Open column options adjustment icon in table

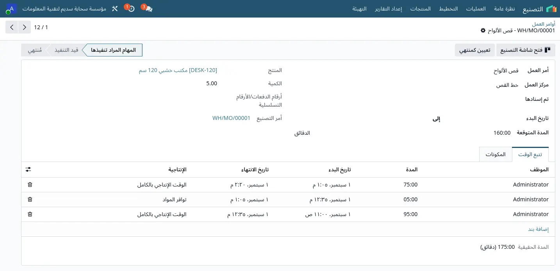28,169
